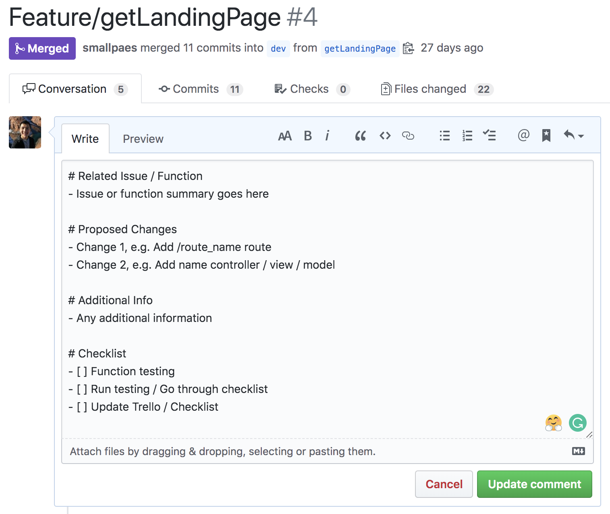Apply italic formatting in comment toolbar
610x514 pixels.
tap(327, 136)
